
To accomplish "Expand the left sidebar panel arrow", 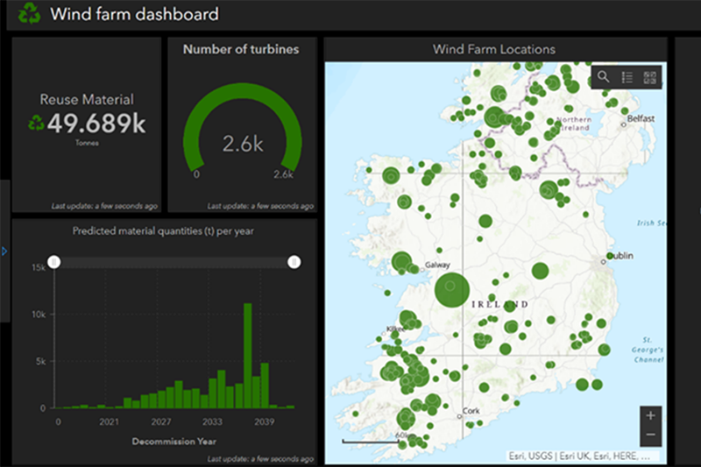I will [x=4, y=251].
